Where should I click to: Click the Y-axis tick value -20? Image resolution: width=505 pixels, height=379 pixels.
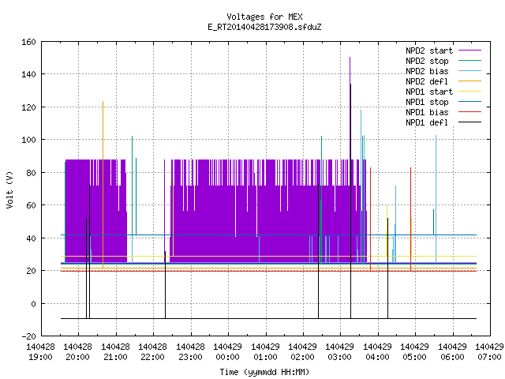coord(28,336)
